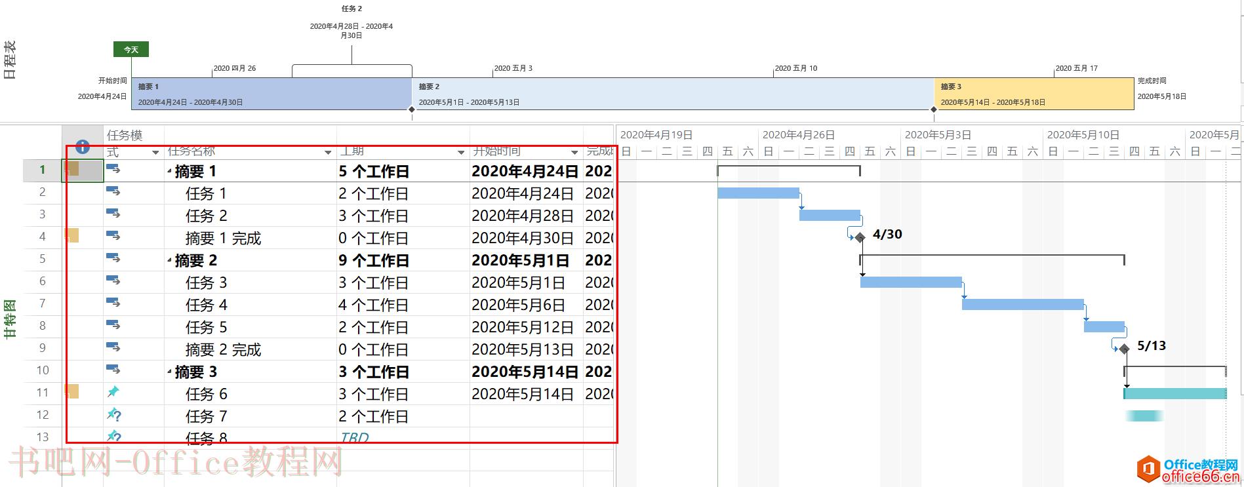Image resolution: width=1244 pixels, height=487 pixels.
Task: Click the 5/13 milestone diamond in Gantt
Action: 1124,349
